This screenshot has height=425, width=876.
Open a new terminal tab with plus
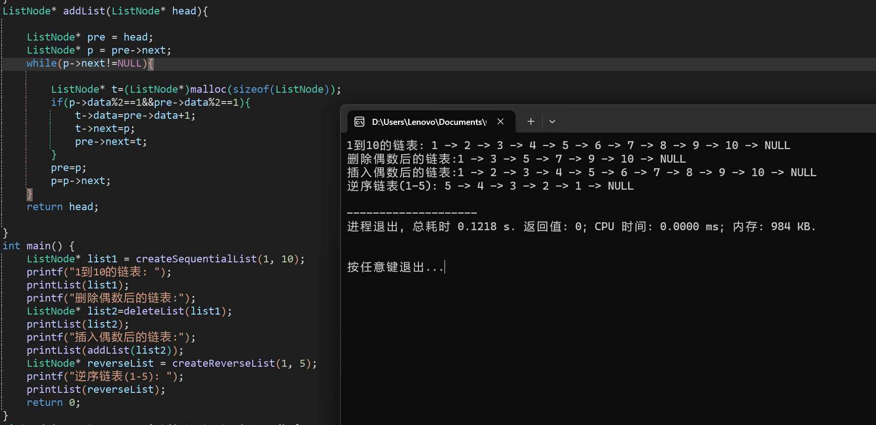tap(531, 122)
